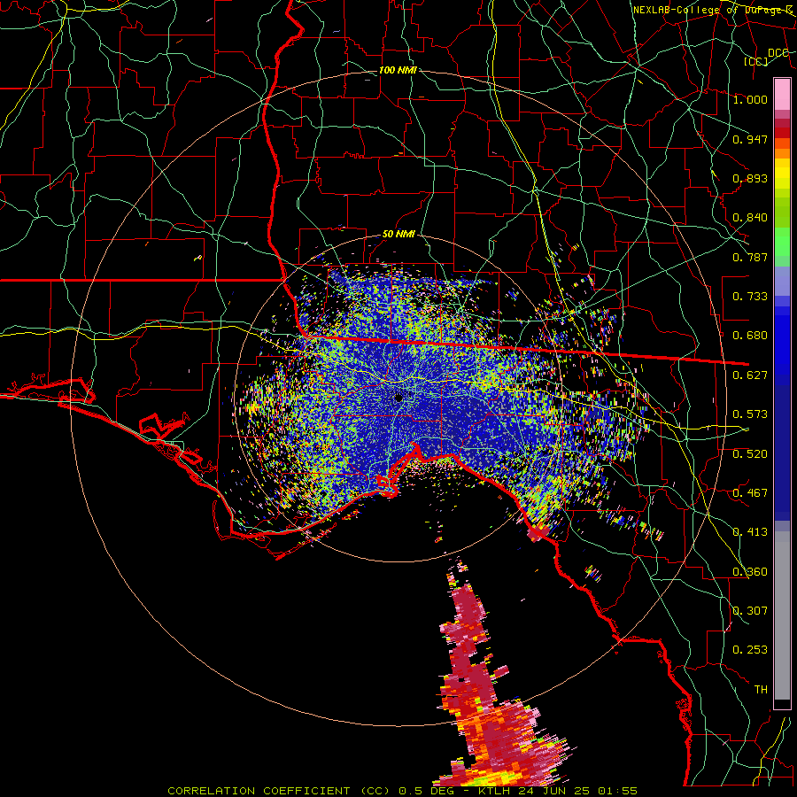
Task: Click the TH threshold label
Action: click(761, 690)
